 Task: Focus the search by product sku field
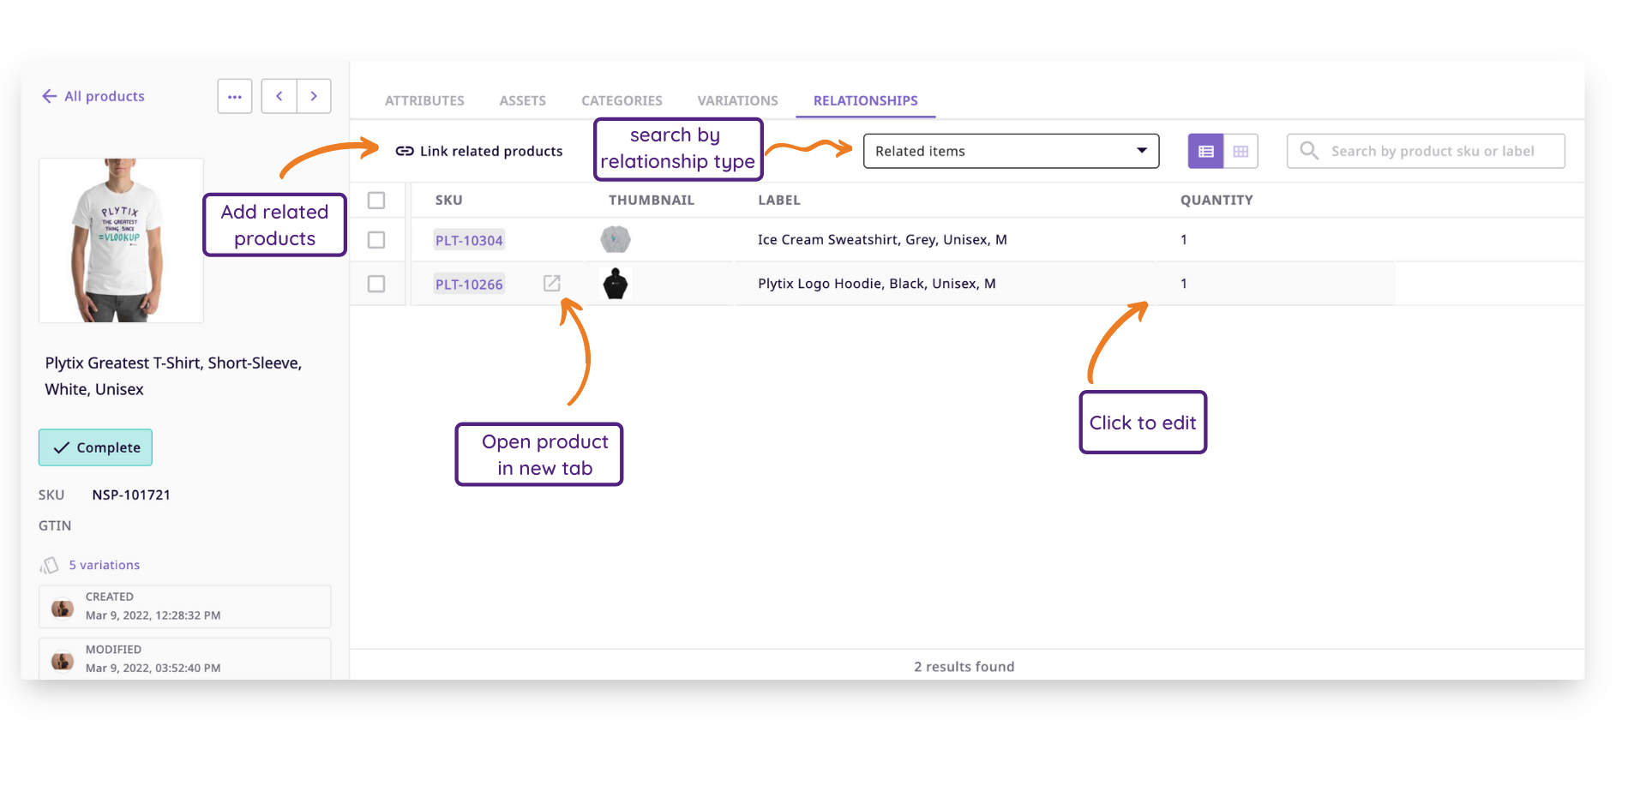(1426, 151)
